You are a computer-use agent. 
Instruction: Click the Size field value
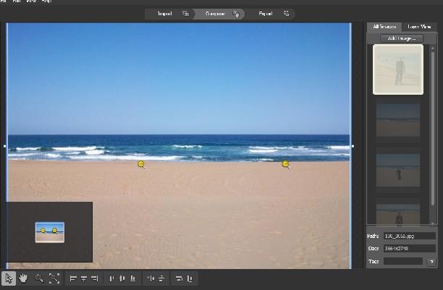(410, 249)
